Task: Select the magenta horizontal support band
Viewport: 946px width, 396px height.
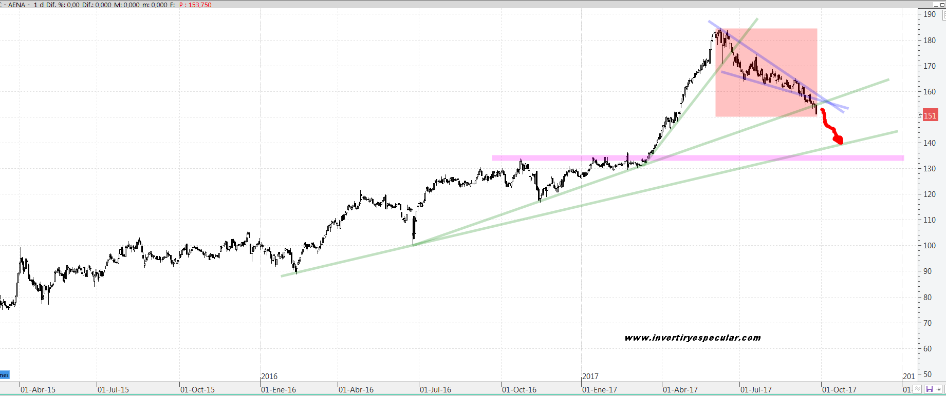Action: point(698,158)
